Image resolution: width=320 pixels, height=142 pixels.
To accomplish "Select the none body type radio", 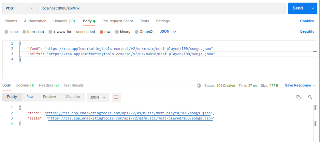I will (x=6, y=32).
